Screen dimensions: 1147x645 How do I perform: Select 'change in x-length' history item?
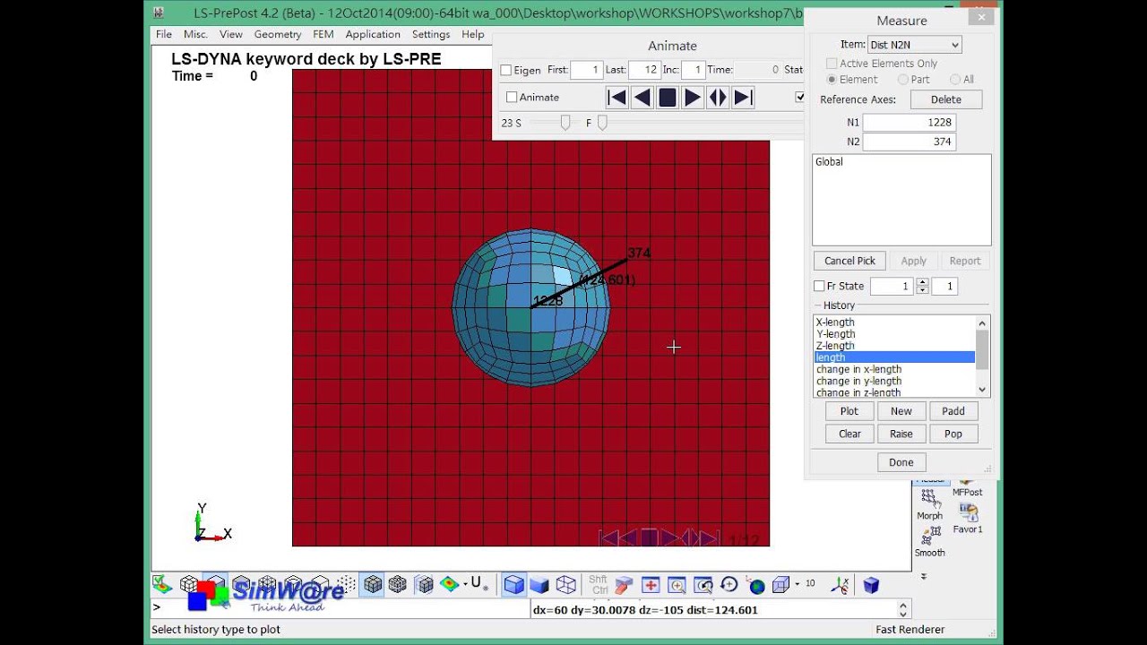858,369
